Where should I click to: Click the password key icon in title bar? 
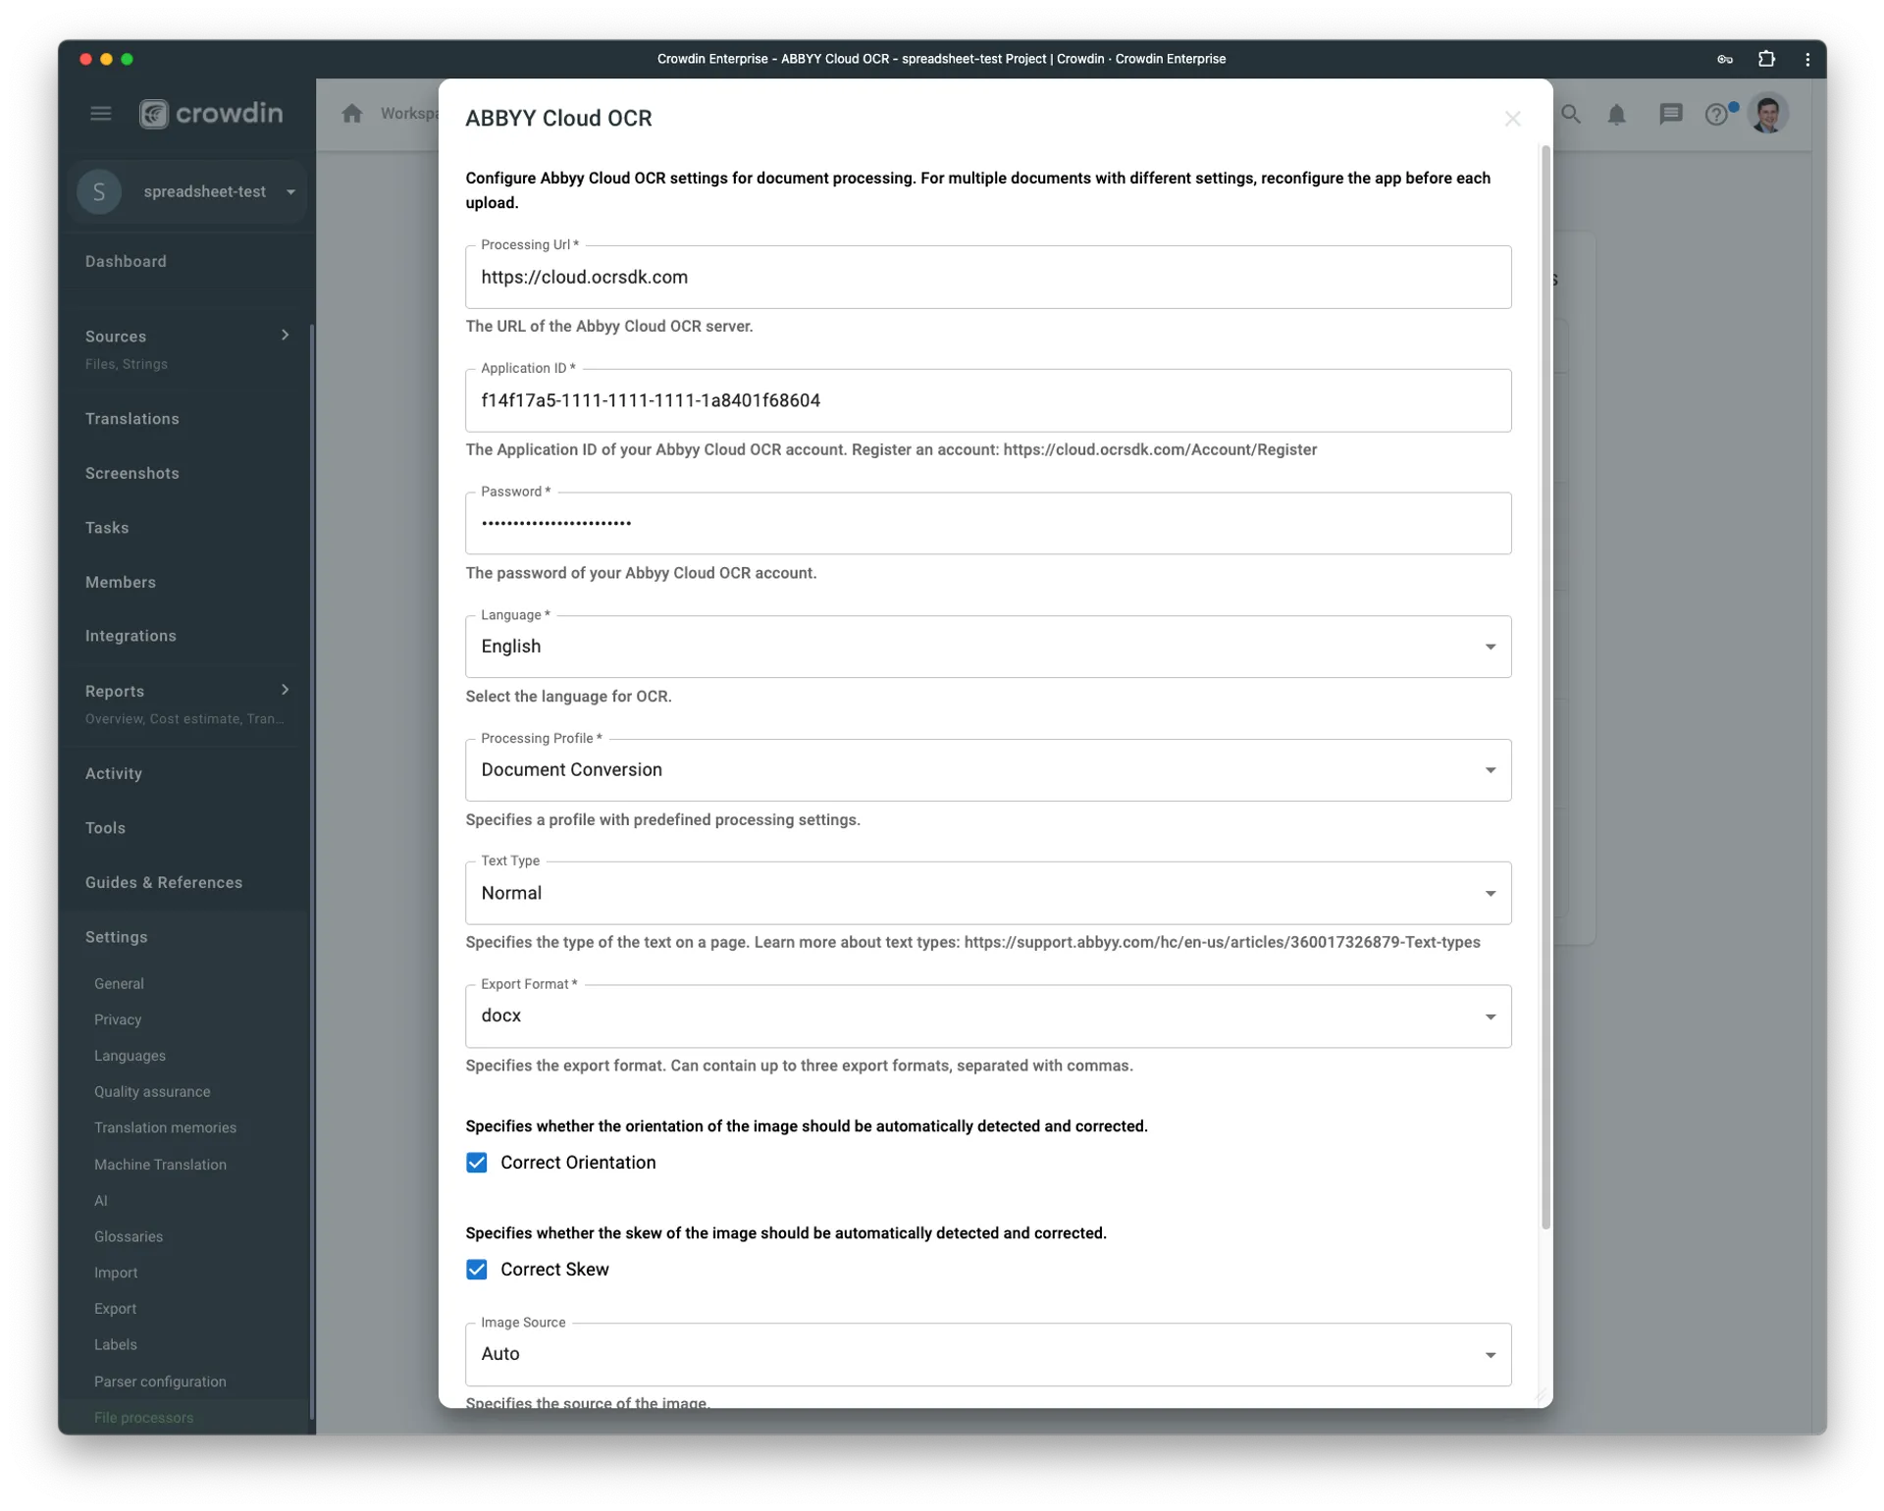pos(1725,59)
